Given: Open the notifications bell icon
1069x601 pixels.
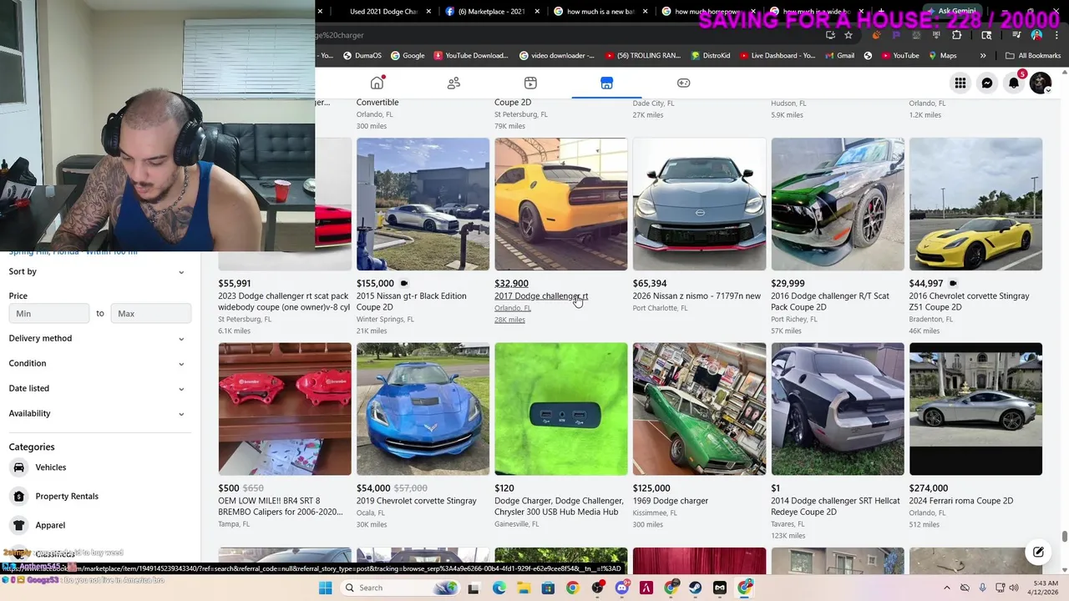Looking at the screenshot, I should (x=1014, y=83).
